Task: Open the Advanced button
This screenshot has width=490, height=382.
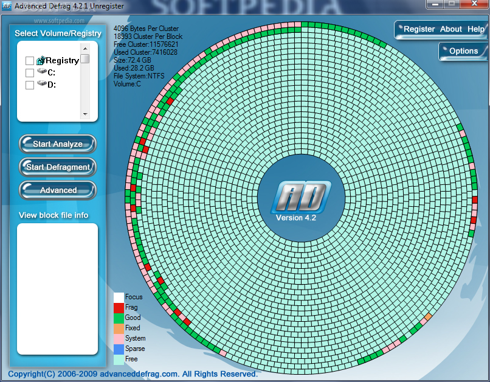Action: [x=58, y=190]
